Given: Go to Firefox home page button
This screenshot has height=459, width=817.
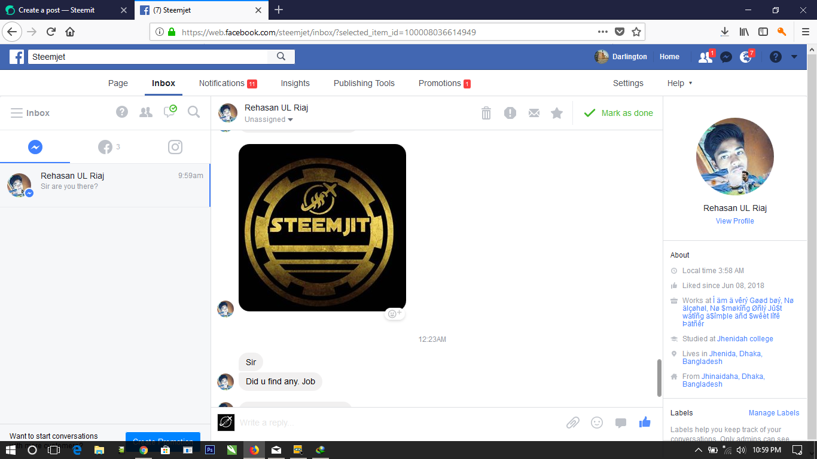Looking at the screenshot, I should click(x=70, y=32).
